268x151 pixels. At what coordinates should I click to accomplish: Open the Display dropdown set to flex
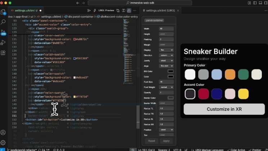pyautogui.click(x=166, y=50)
